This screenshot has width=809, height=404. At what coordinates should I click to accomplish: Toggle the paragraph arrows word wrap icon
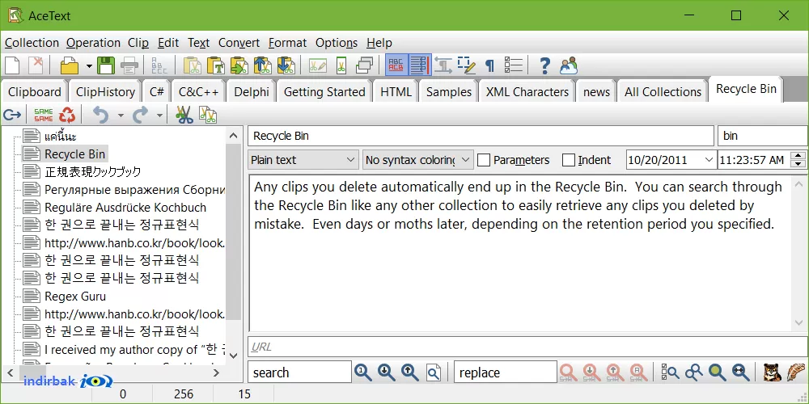[443, 65]
